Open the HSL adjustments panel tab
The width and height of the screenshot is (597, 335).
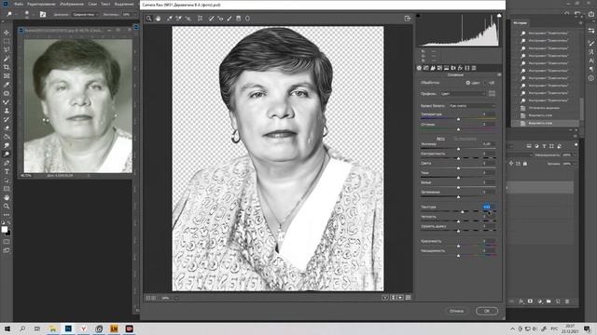pos(439,68)
